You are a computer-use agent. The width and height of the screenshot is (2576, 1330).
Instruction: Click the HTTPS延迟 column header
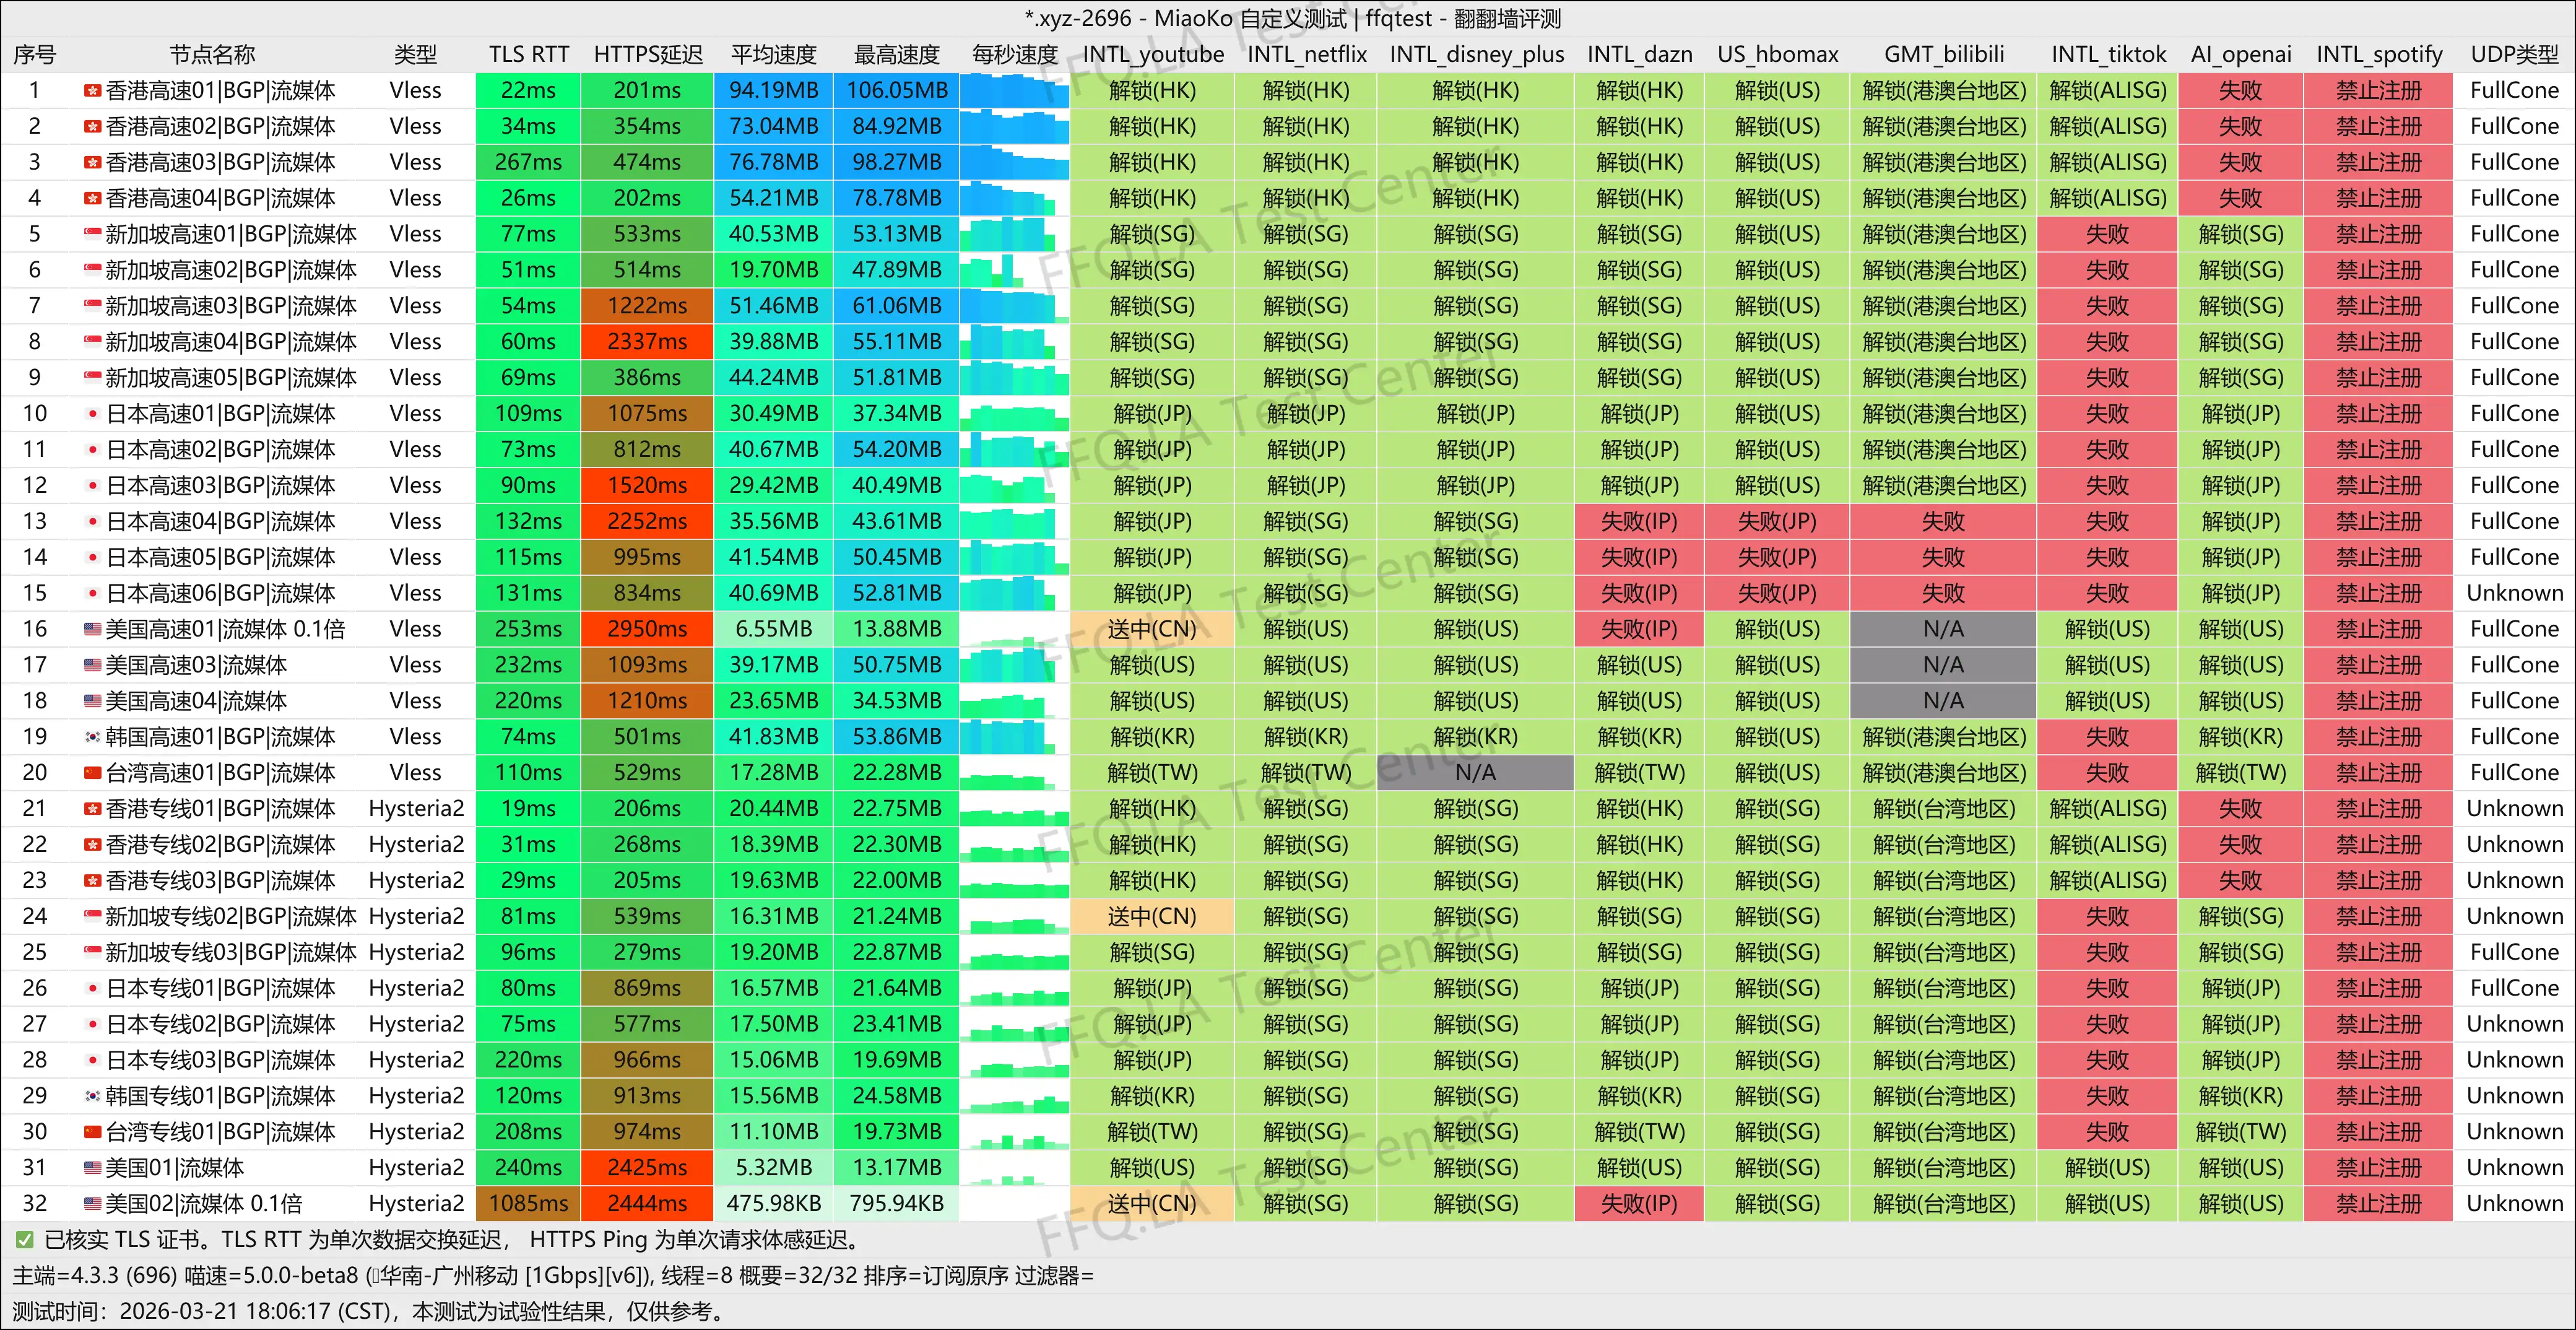coord(647,55)
